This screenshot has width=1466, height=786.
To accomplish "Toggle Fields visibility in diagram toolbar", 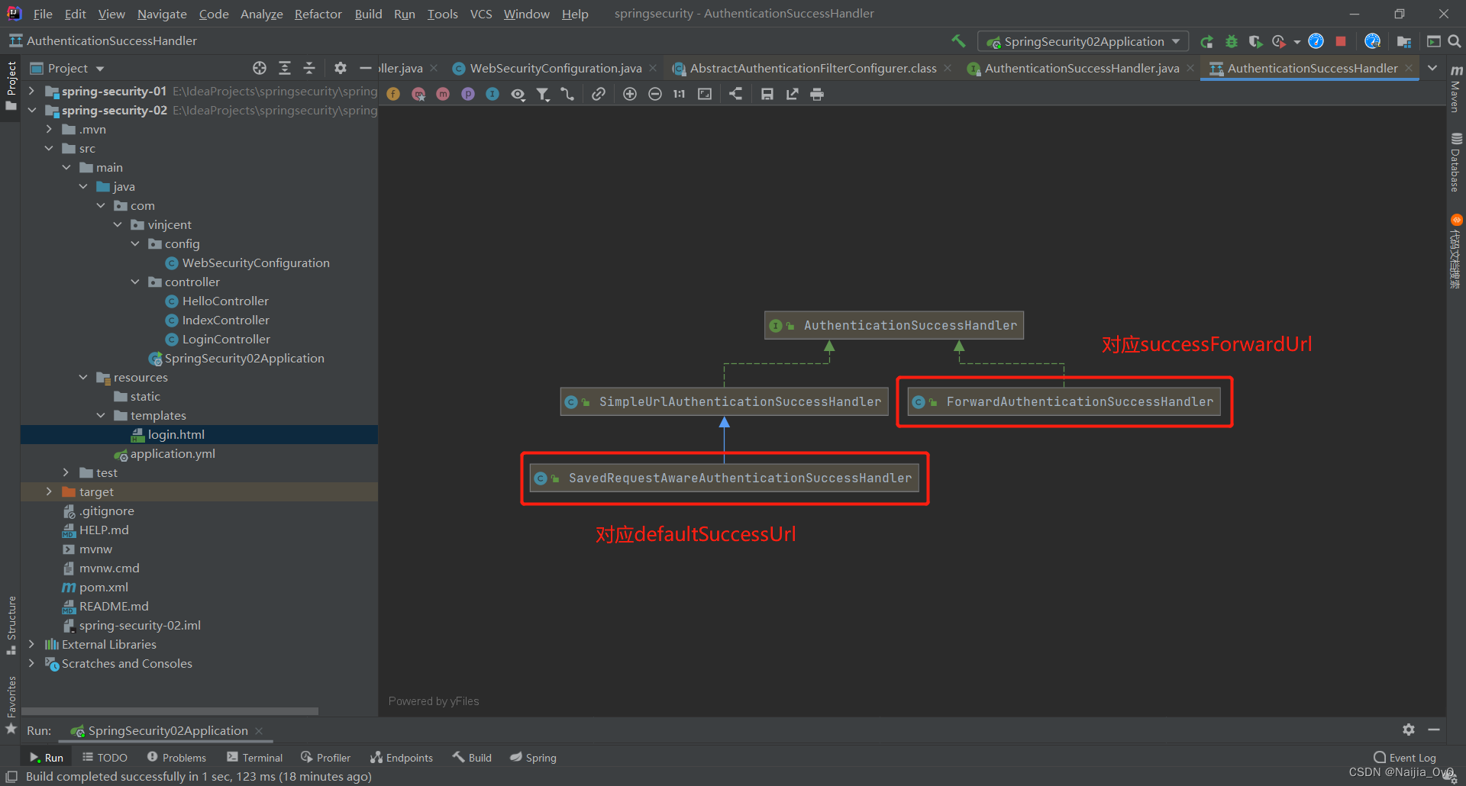I will [x=393, y=94].
